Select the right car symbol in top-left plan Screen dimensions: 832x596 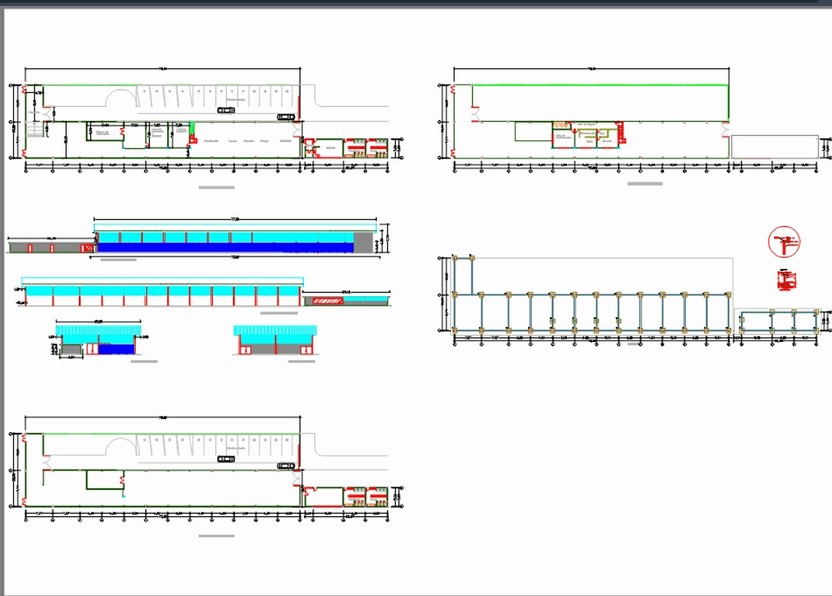pyautogui.click(x=286, y=117)
